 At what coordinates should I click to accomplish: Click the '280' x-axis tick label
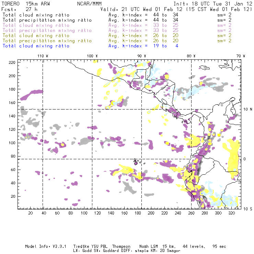click(205, 213)
